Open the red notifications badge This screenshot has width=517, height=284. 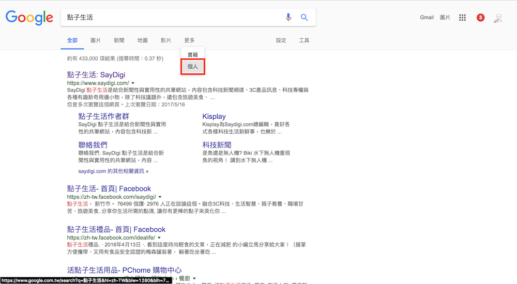coord(481,18)
